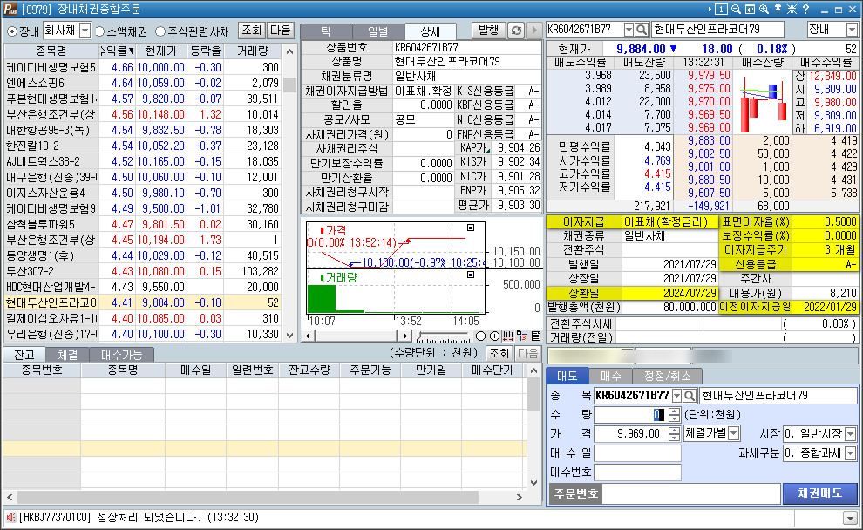Click the return-arrow box icon in title bar

pyautogui.click(x=750, y=10)
